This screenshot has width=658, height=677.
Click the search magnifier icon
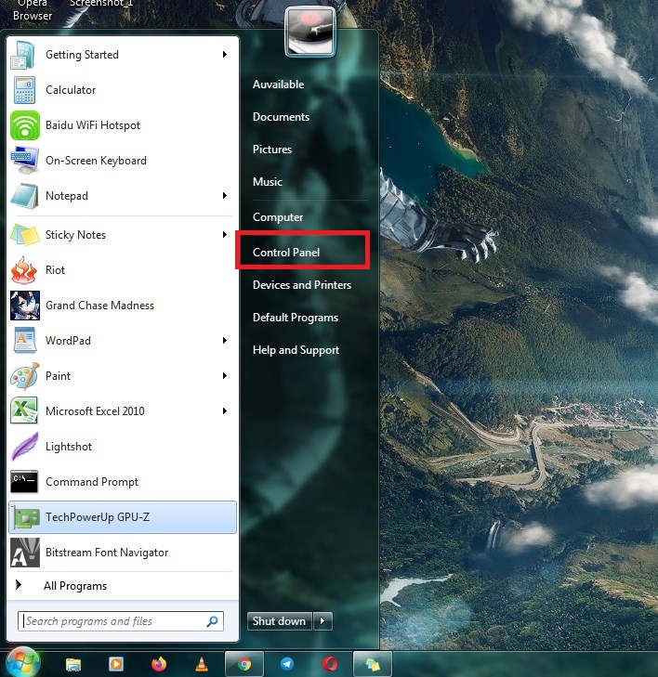tap(212, 621)
